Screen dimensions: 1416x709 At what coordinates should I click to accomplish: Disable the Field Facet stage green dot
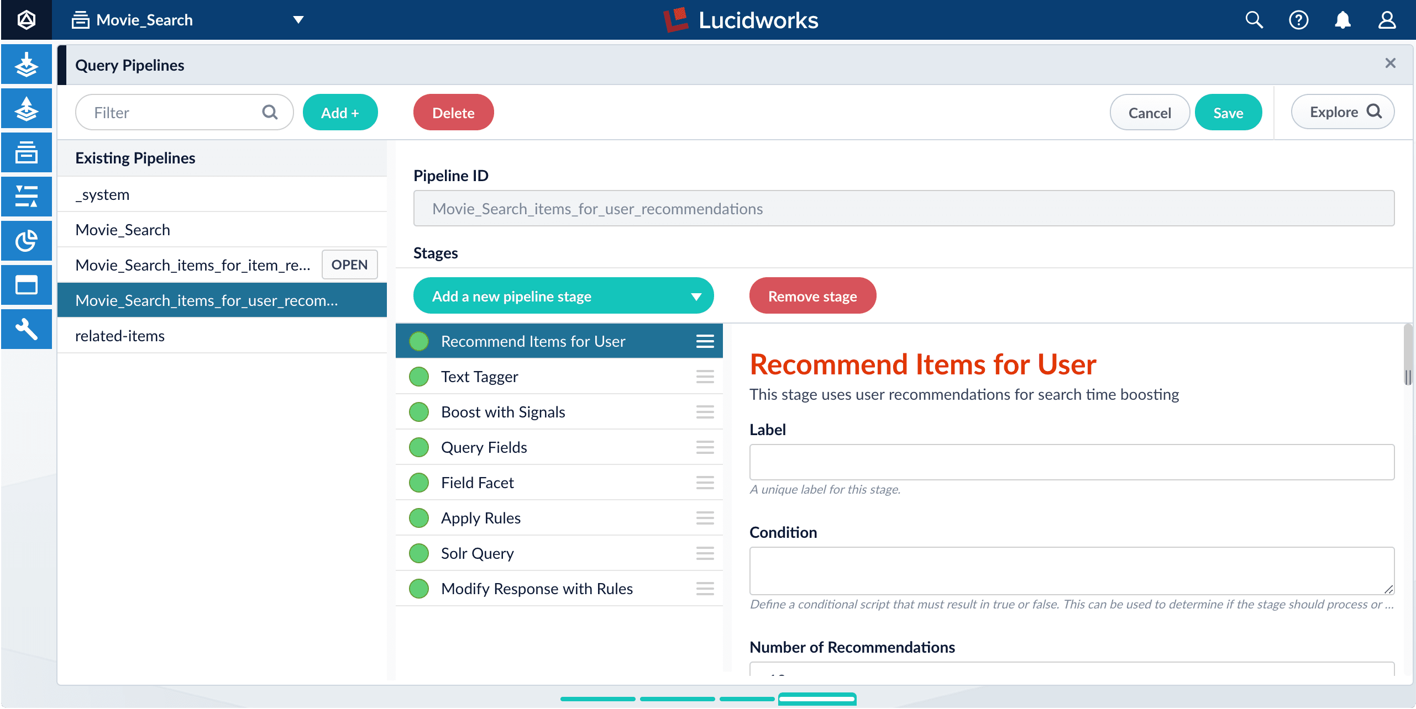[419, 483]
